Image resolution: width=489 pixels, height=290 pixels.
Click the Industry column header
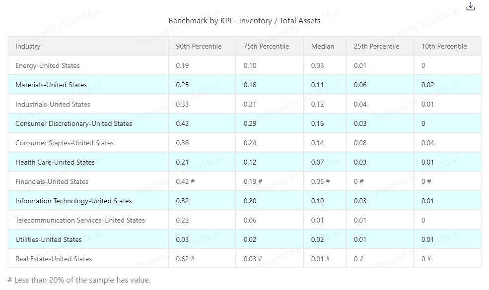[28, 46]
